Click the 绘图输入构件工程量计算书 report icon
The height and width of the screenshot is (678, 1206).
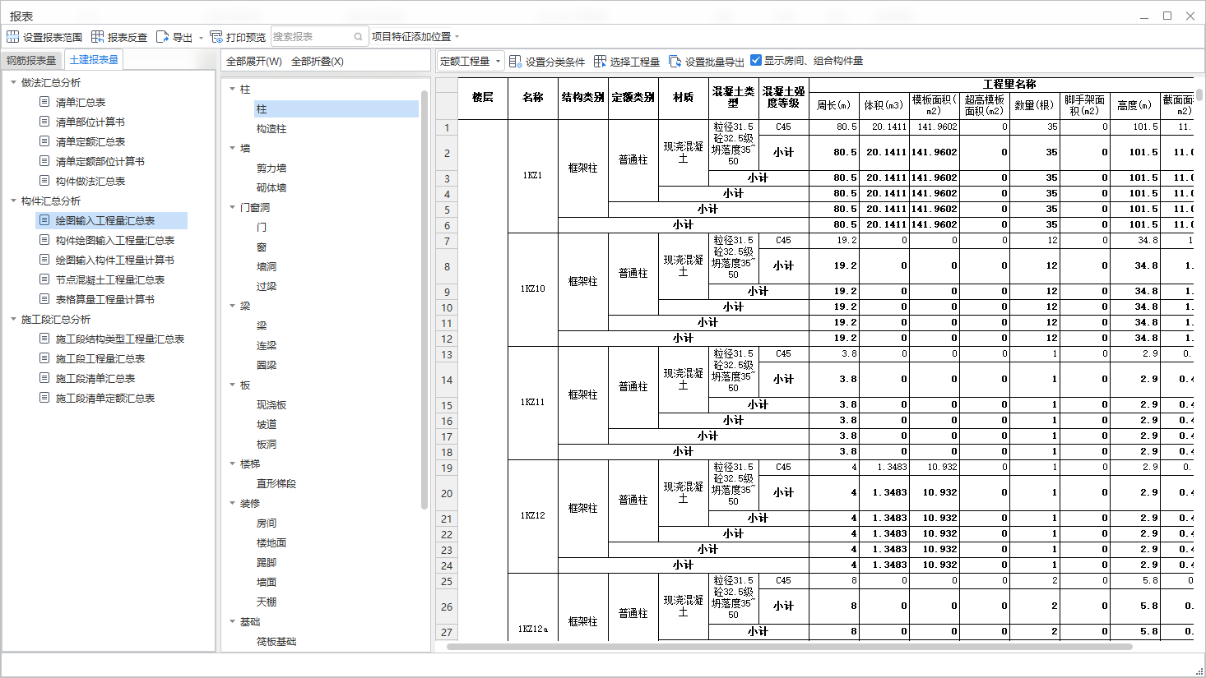pyautogui.click(x=44, y=260)
